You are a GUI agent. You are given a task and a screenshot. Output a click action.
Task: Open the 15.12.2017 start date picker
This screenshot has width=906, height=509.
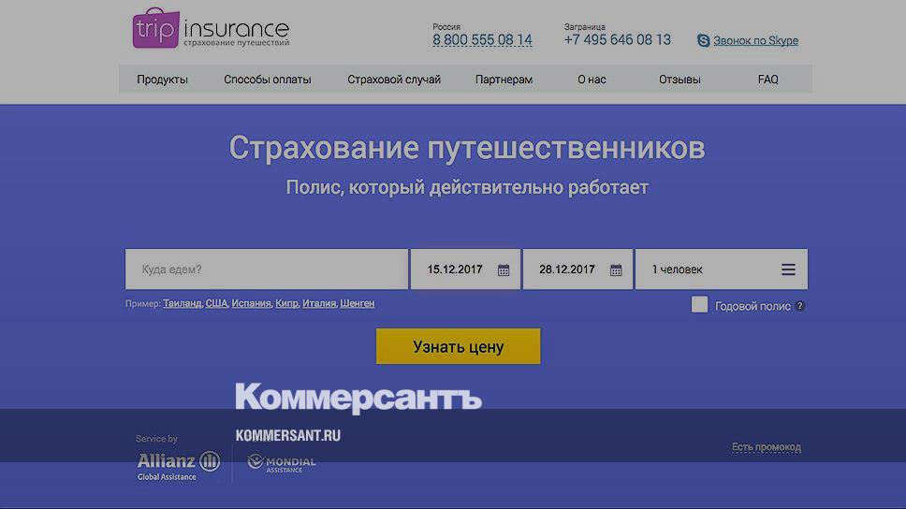pyautogui.click(x=456, y=269)
